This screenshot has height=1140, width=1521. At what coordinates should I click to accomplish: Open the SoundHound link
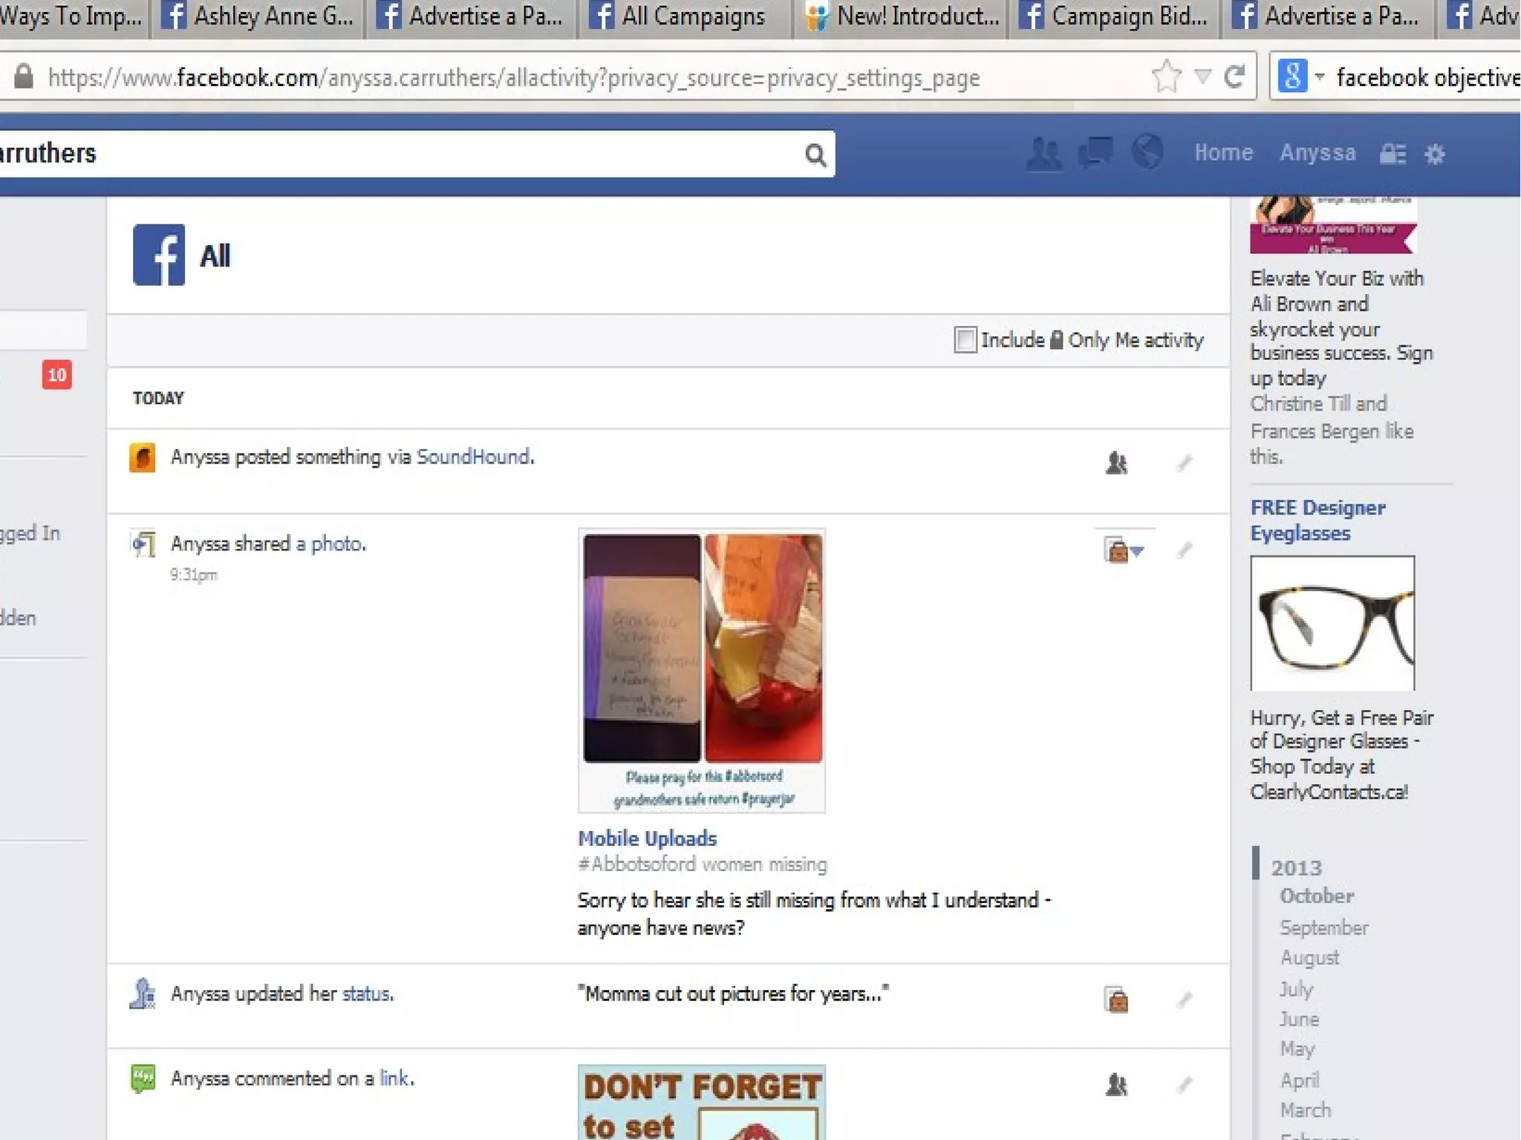pos(473,457)
